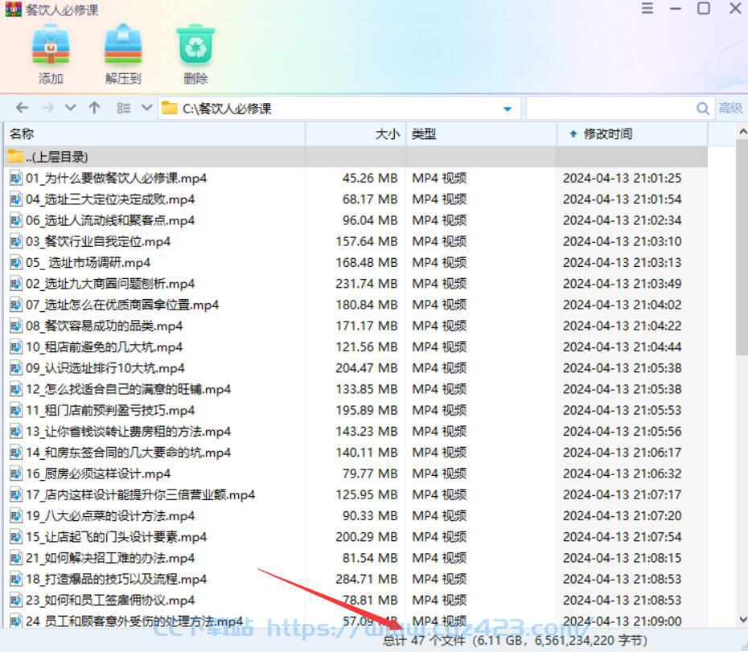The width and height of the screenshot is (748, 652).
Task: Select file 16_厨房必须这样设计.mp4
Action: coord(356,474)
